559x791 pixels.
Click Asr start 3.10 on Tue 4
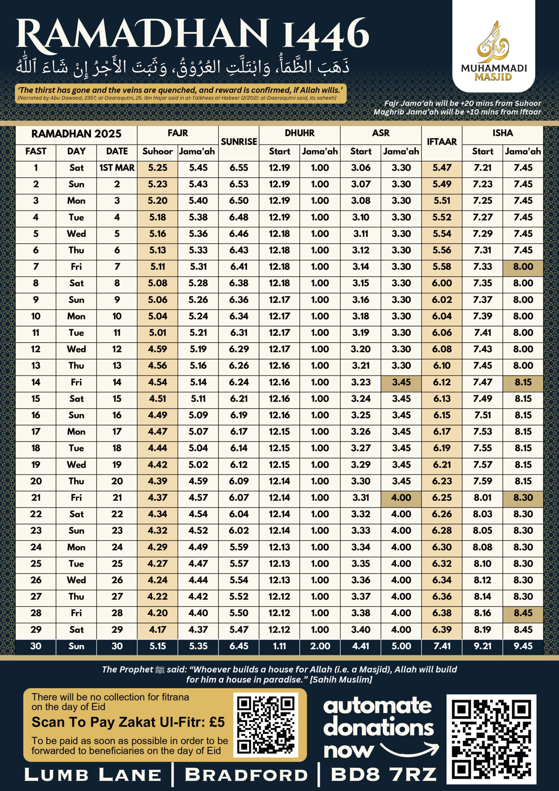tap(361, 218)
